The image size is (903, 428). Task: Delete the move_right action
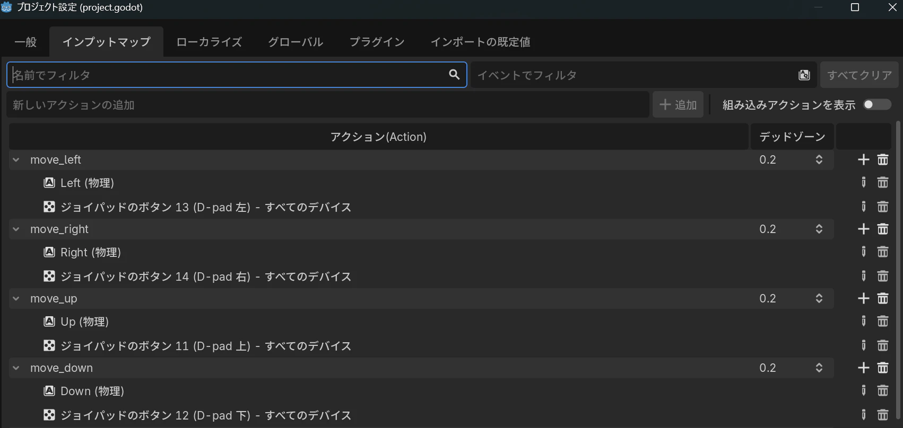tap(883, 229)
